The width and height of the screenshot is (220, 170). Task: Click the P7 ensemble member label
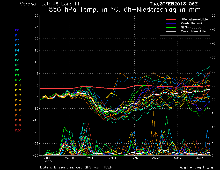tap(17, 65)
